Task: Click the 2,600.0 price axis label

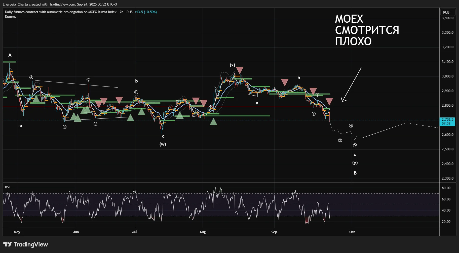Action: pos(447,135)
